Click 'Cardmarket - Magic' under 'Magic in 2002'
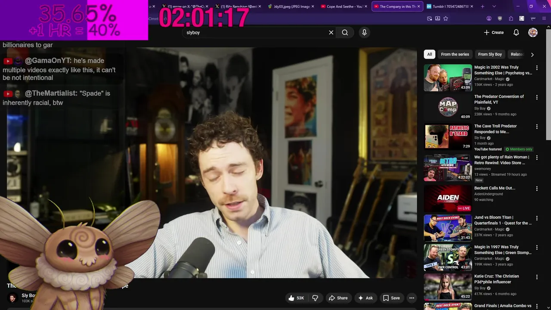Image resolution: width=551 pixels, height=310 pixels. click(489, 79)
